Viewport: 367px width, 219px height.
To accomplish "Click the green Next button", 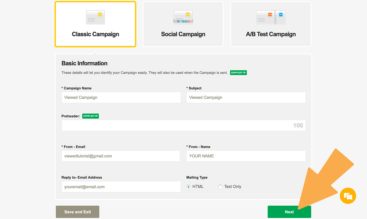I will [x=289, y=212].
